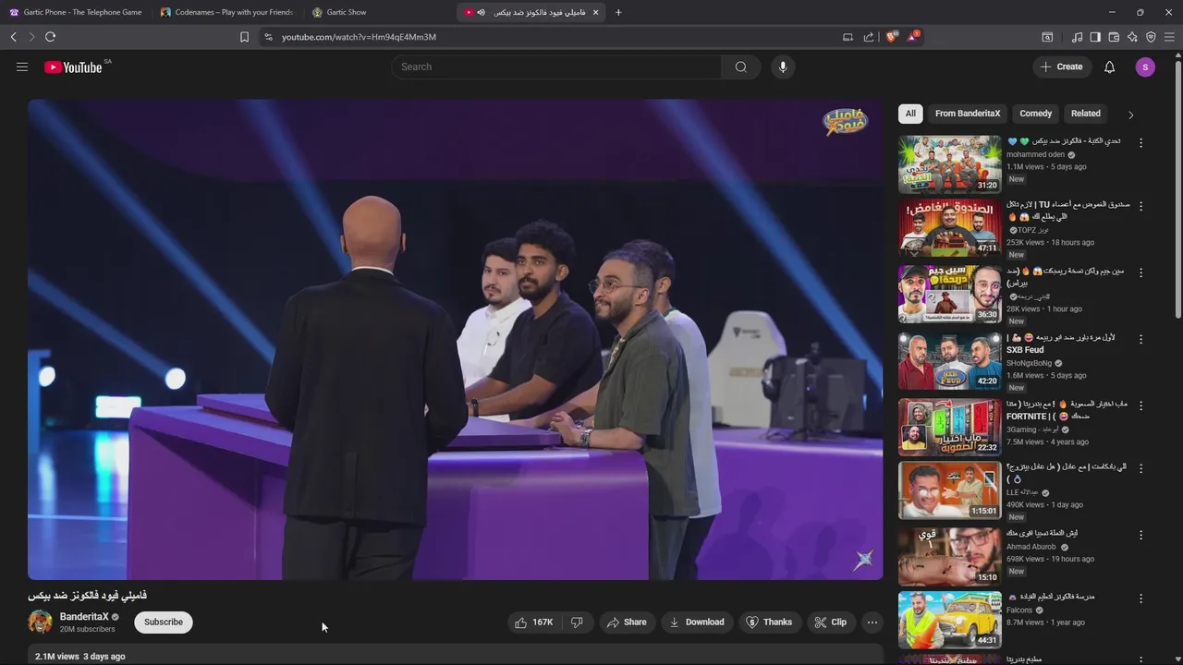Switch to the Gartic Show tab
This screenshot has width=1183, height=665.
pos(379,12)
